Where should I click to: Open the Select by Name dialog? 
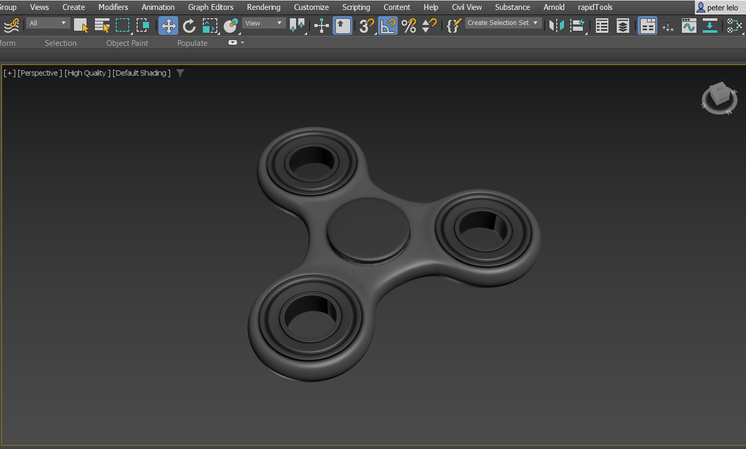coord(102,24)
